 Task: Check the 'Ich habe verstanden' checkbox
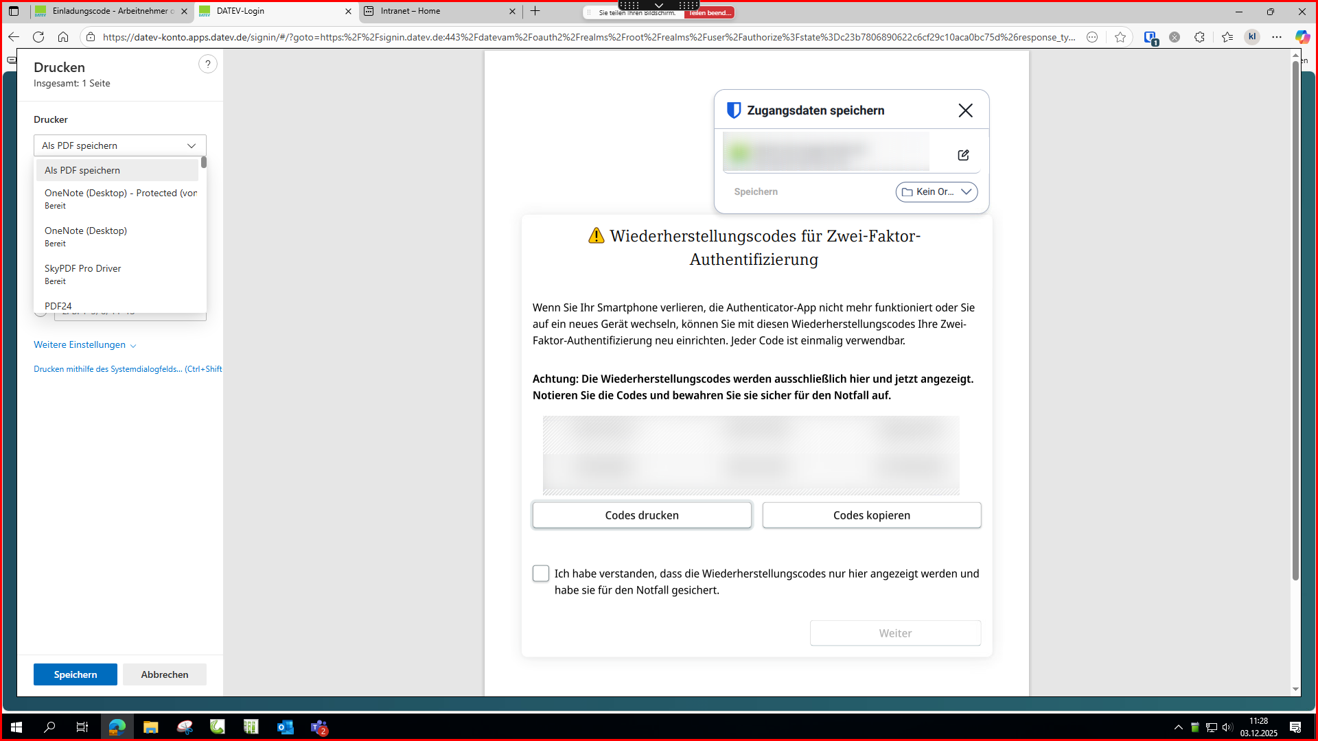[x=541, y=574]
